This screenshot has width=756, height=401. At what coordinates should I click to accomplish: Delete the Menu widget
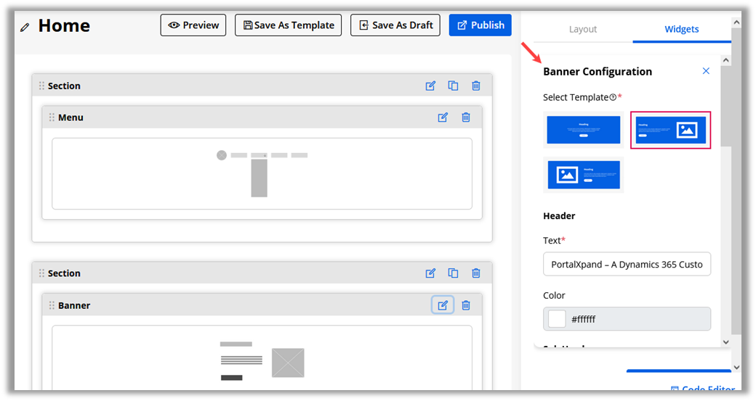(x=466, y=117)
